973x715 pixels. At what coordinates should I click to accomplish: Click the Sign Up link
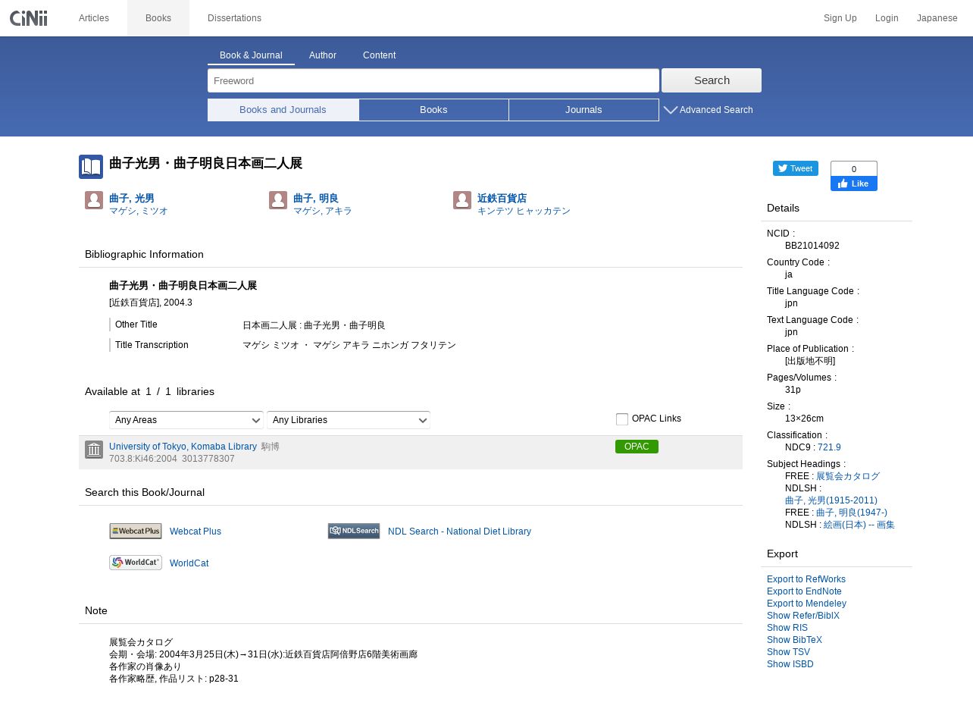pyautogui.click(x=840, y=18)
